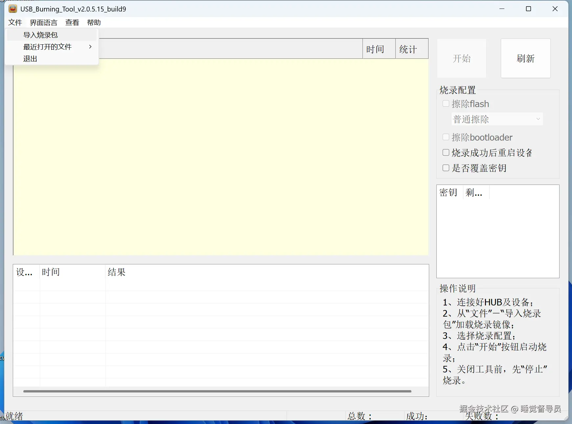The image size is (572, 424).
Task: Click the 时间 column header in device panel
Action: point(379,49)
